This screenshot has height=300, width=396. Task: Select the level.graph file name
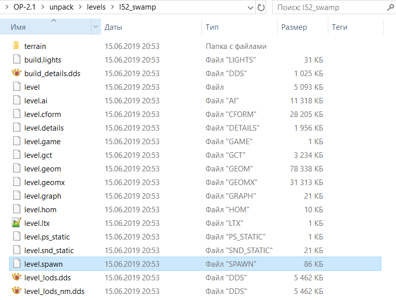[x=42, y=196]
